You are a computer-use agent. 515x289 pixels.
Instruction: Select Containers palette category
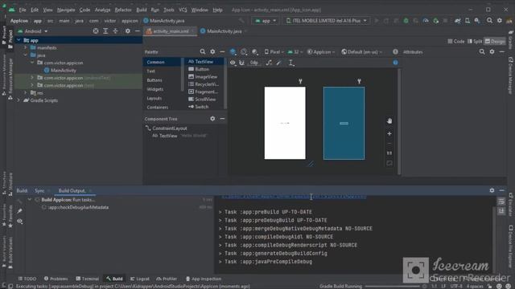(158, 107)
